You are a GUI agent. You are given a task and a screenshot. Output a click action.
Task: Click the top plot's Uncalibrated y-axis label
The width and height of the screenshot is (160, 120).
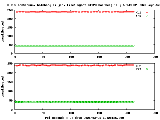click(3, 32)
